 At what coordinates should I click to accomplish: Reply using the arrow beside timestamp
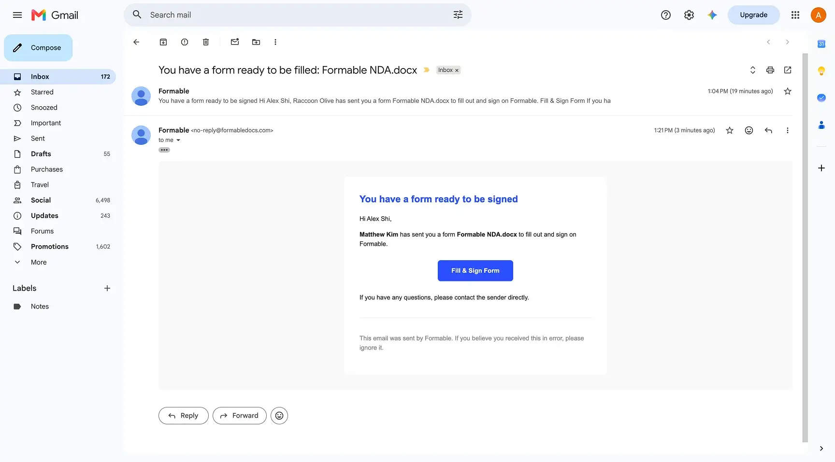(768, 130)
